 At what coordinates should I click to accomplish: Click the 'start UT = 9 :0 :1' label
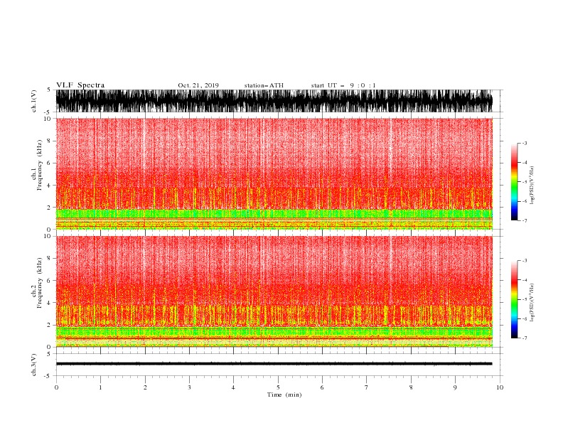343,85
